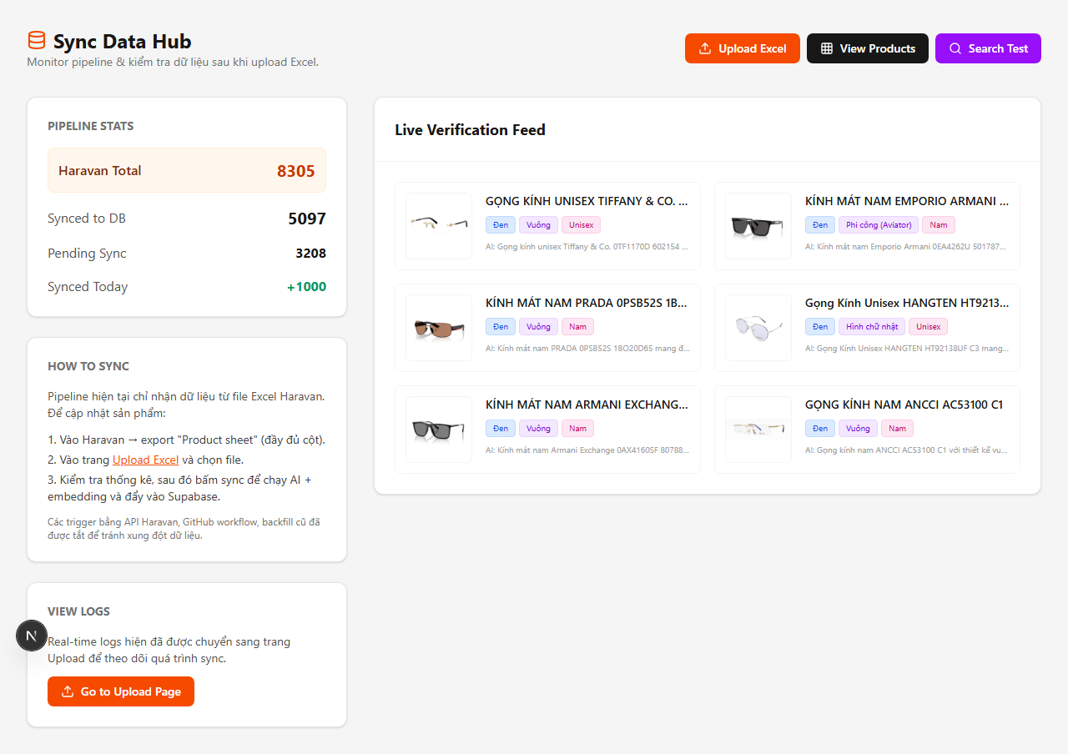Click the Unisex tag on Tiffany card
This screenshot has height=754, width=1068.
(x=581, y=225)
